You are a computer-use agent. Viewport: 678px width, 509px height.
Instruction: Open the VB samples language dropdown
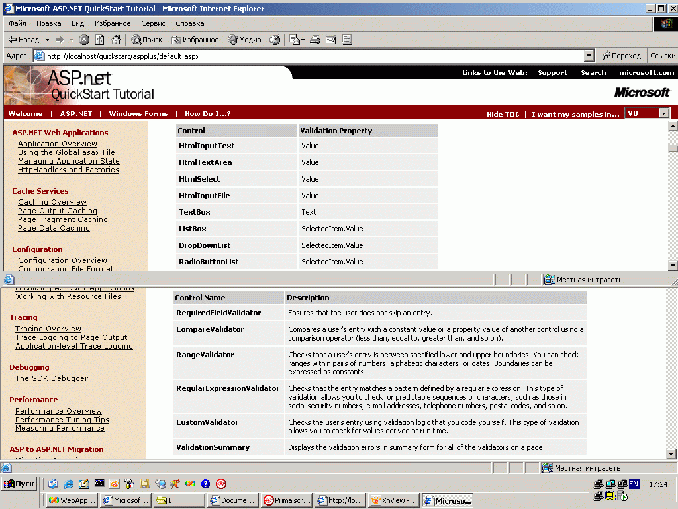pyautogui.click(x=663, y=113)
